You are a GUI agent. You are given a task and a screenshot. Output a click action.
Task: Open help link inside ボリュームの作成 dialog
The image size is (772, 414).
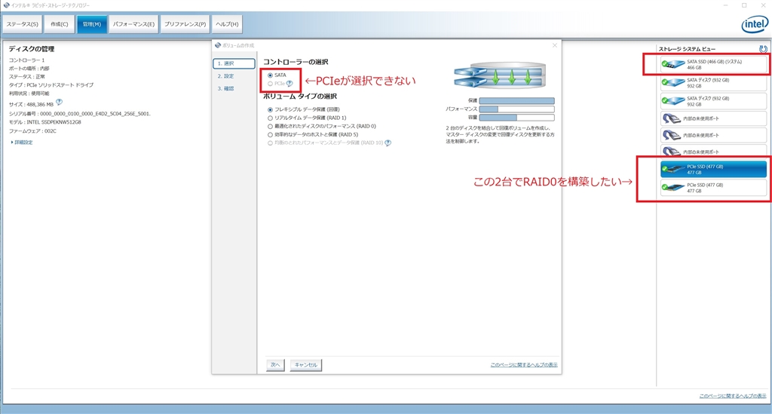[524, 365]
